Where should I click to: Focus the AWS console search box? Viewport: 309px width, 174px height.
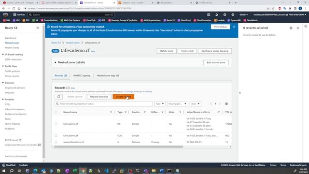point(71,14)
